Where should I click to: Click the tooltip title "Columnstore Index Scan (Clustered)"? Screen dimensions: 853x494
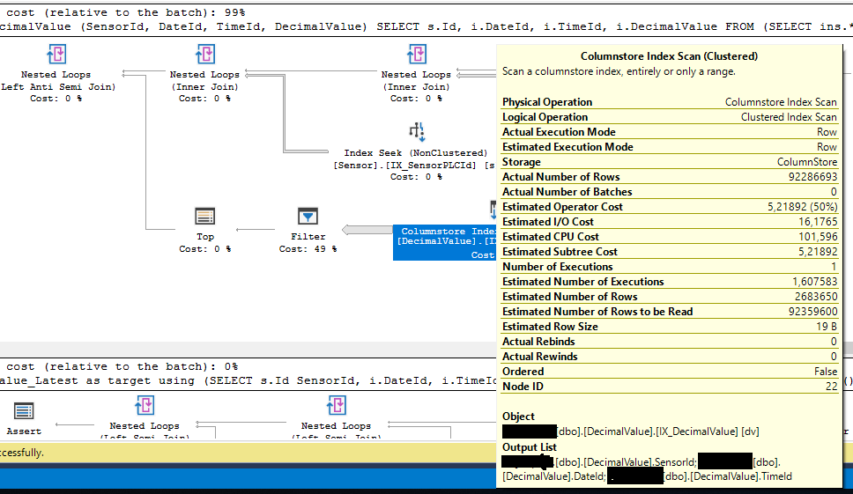coord(669,56)
